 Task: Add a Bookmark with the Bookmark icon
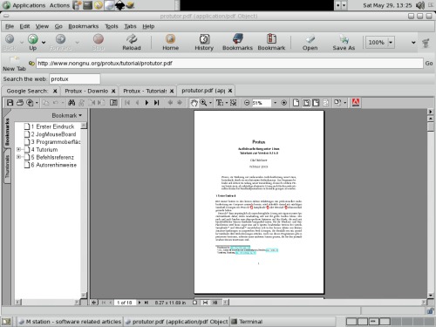(271, 42)
